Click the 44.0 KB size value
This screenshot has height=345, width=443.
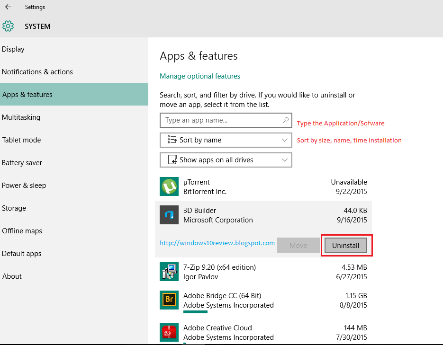point(355,211)
